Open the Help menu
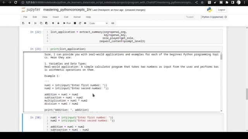The width and height of the screenshot is (248, 139). (88, 17)
